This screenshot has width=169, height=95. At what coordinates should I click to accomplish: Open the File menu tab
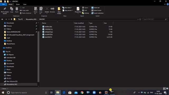coord(3,4)
